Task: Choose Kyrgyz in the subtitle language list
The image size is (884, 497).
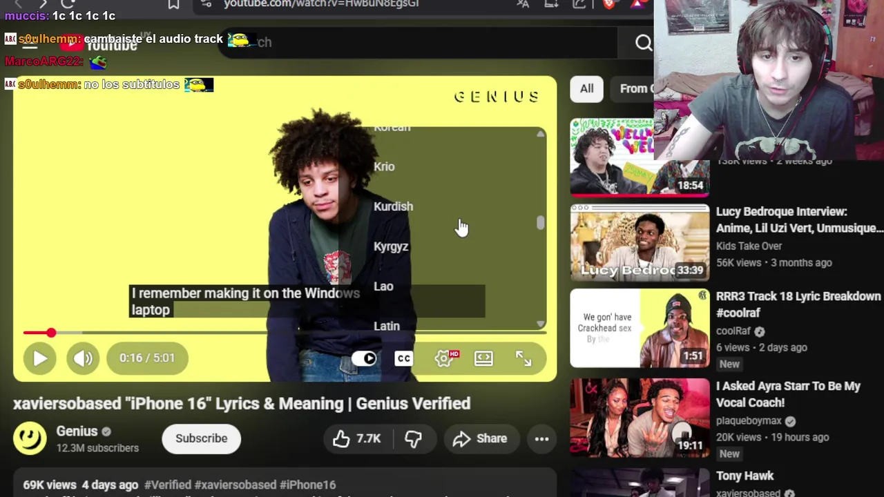Action: point(391,246)
